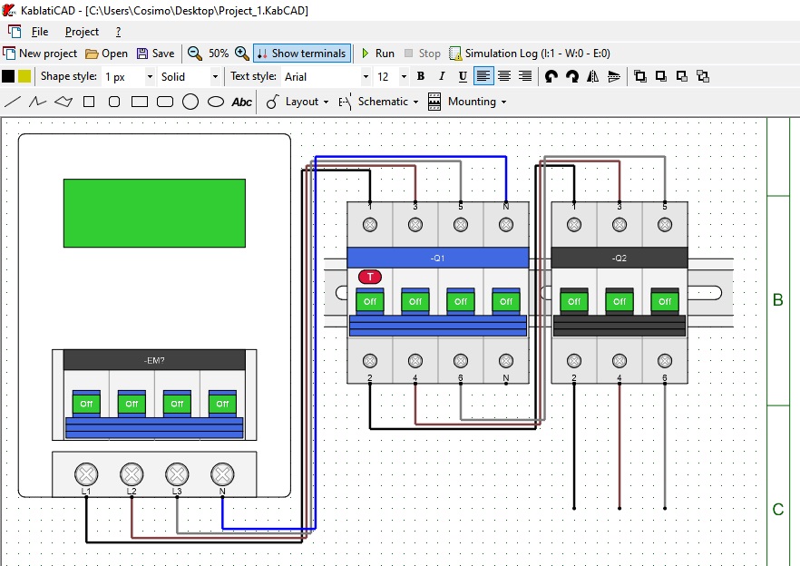This screenshot has width=800, height=566.
Task: Toggle underline text formatting
Action: coord(463,76)
